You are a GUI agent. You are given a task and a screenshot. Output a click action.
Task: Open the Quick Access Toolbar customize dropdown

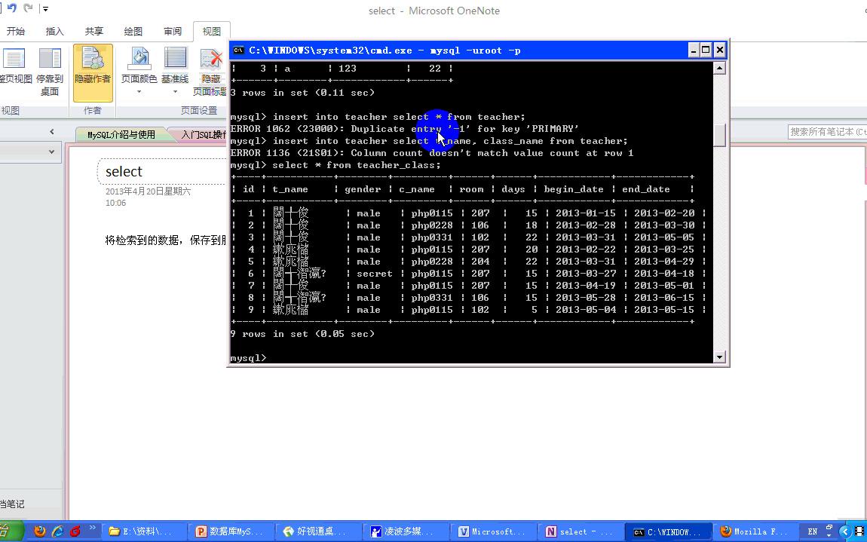pos(47,8)
